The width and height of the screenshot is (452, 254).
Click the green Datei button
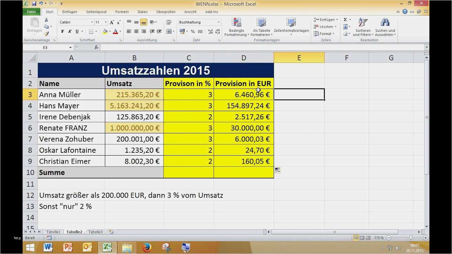(x=31, y=12)
